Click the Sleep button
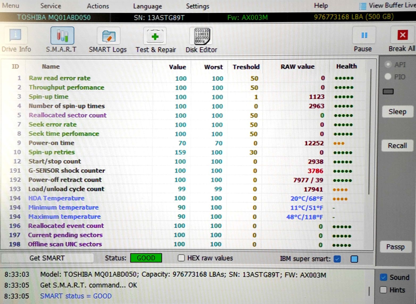This screenshot has height=304, width=416. pos(397,112)
